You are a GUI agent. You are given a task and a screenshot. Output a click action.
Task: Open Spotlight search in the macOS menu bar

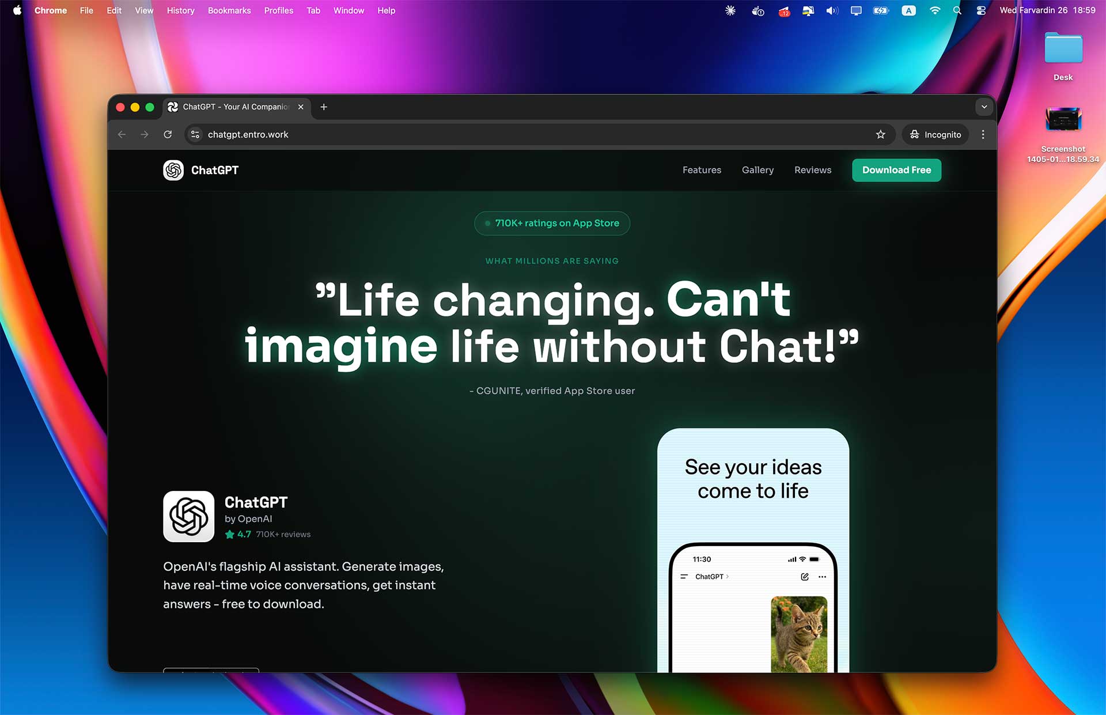point(957,10)
